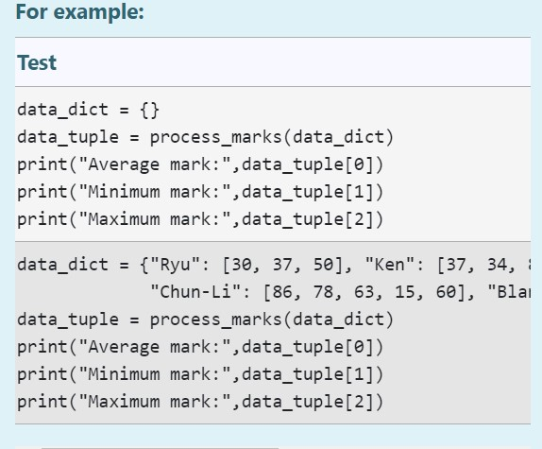Click first test's 'Average mark:' print line
Viewport: 542px width, 449px height.
point(200,164)
